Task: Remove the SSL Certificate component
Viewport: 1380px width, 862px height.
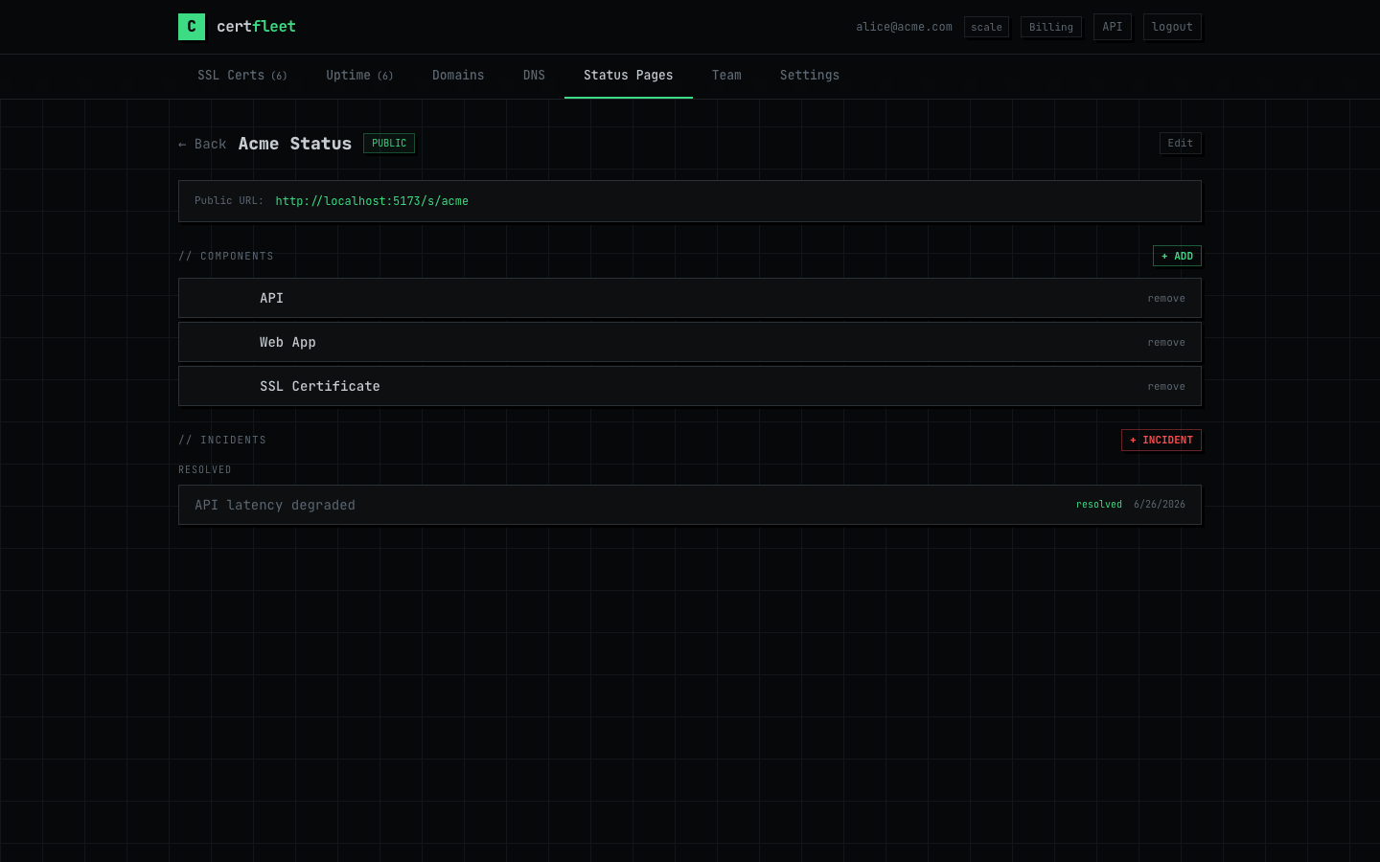Action: (1166, 387)
